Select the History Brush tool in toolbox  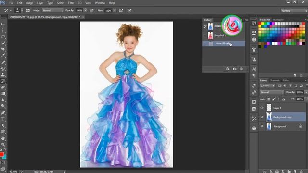pos(3,81)
